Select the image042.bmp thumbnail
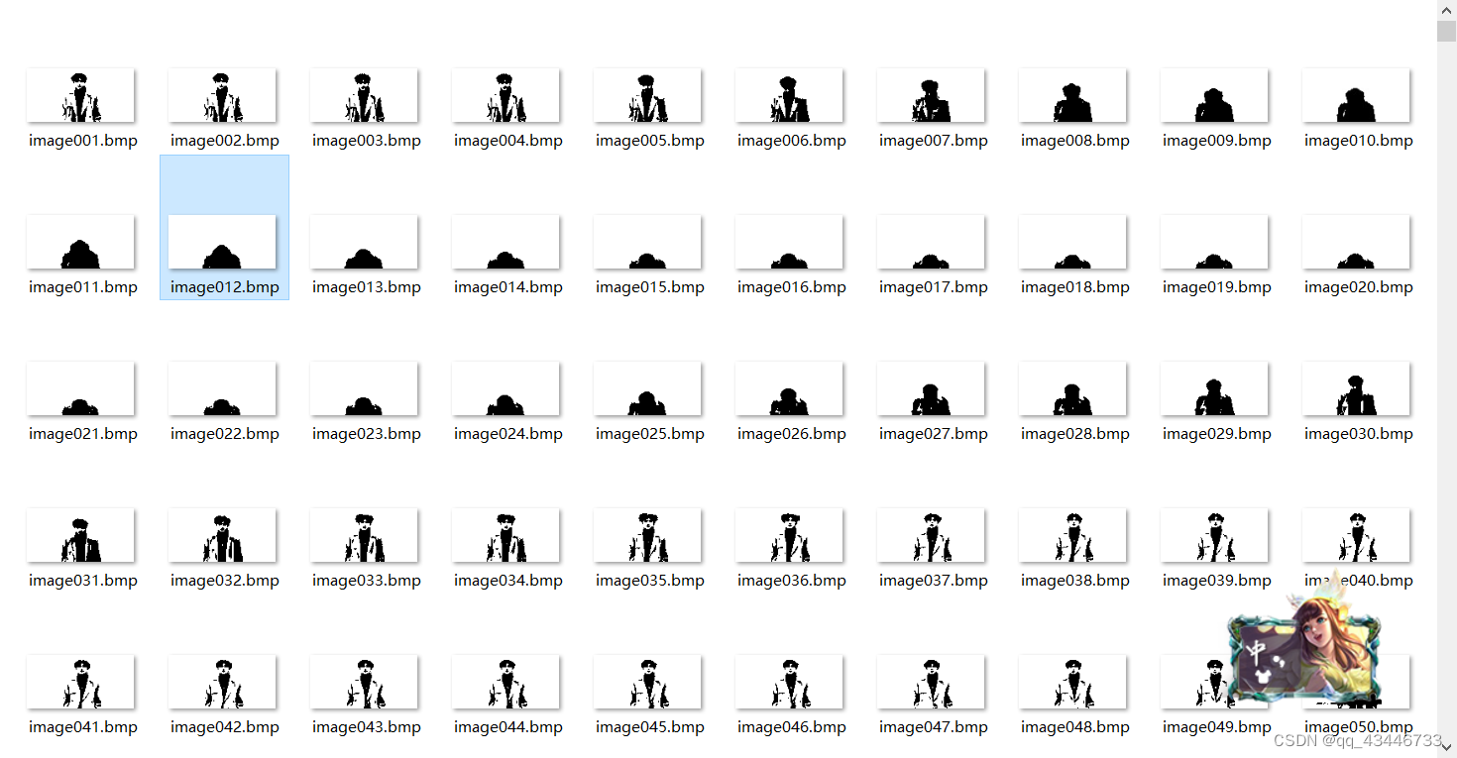Image resolution: width=1457 pixels, height=758 pixels. coord(222,682)
